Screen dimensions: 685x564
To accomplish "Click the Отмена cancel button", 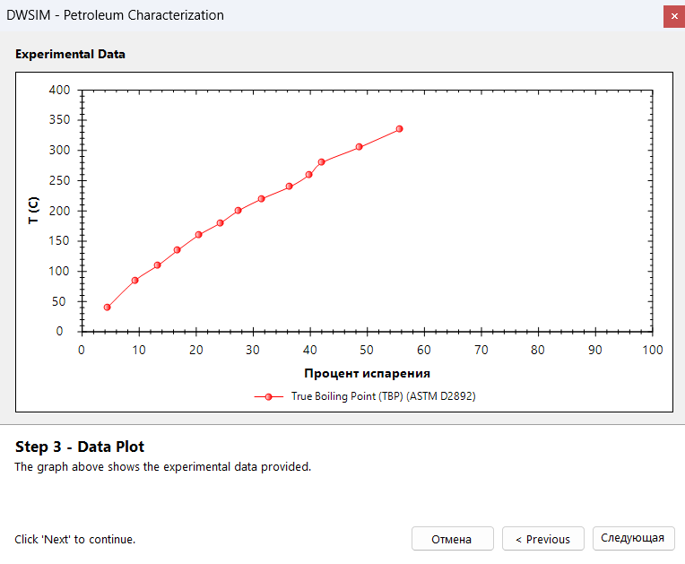I will 452,539.
